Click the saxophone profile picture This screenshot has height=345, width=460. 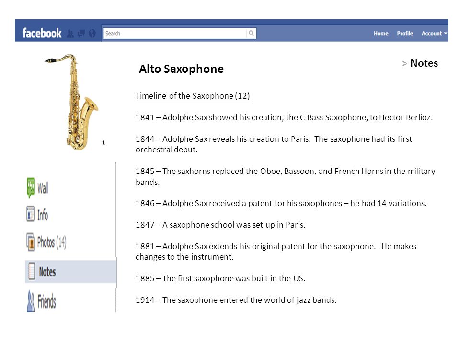click(72, 102)
